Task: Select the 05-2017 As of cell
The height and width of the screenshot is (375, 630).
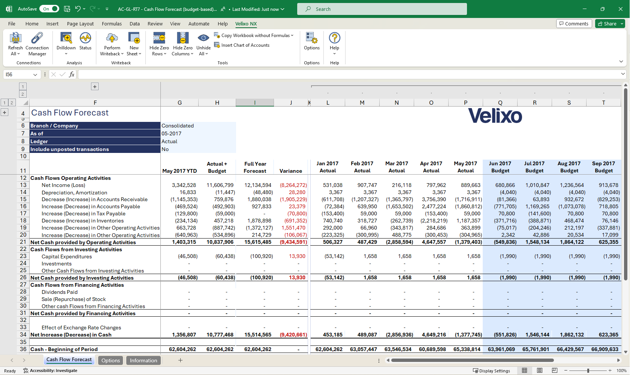Action: click(x=198, y=133)
